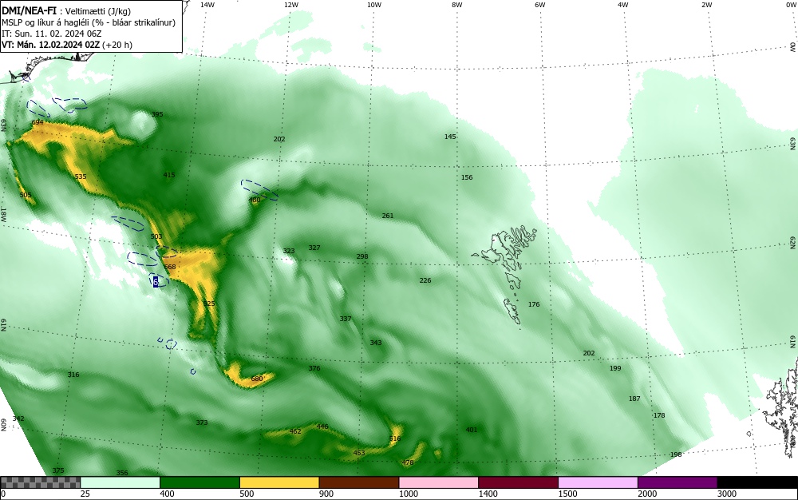Select the map value 478

click(x=408, y=462)
